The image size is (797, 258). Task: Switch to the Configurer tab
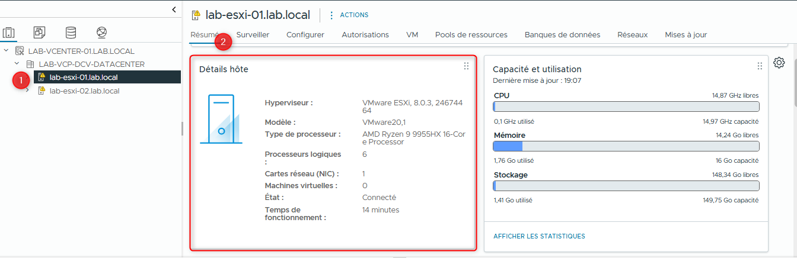305,35
